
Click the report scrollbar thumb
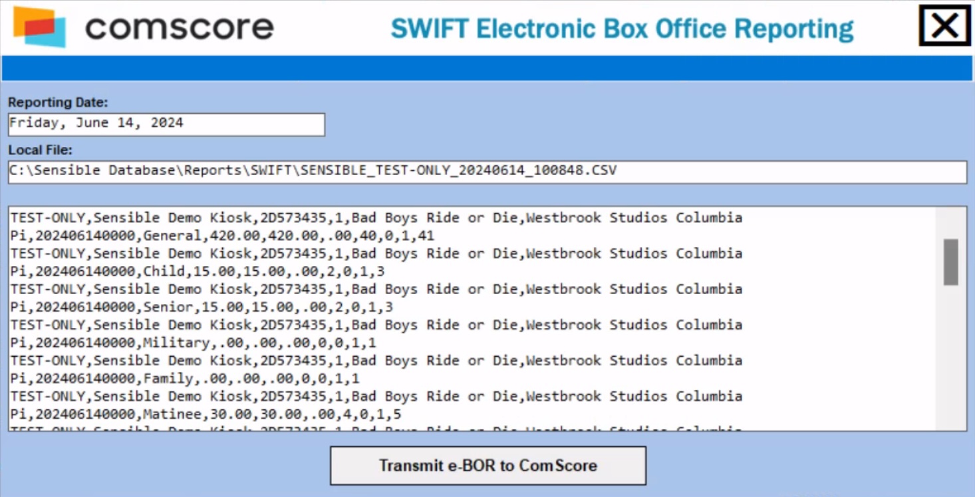click(x=950, y=262)
